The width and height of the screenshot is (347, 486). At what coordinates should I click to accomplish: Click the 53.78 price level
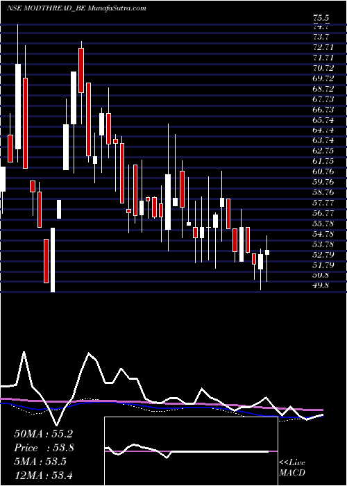(323, 244)
